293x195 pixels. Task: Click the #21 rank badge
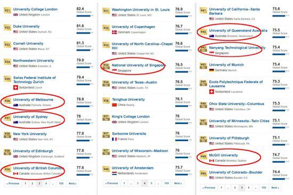coord(7,11)
